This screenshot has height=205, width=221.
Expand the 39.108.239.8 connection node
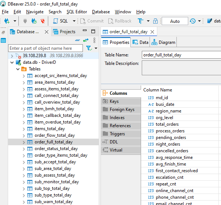tap(12, 56)
